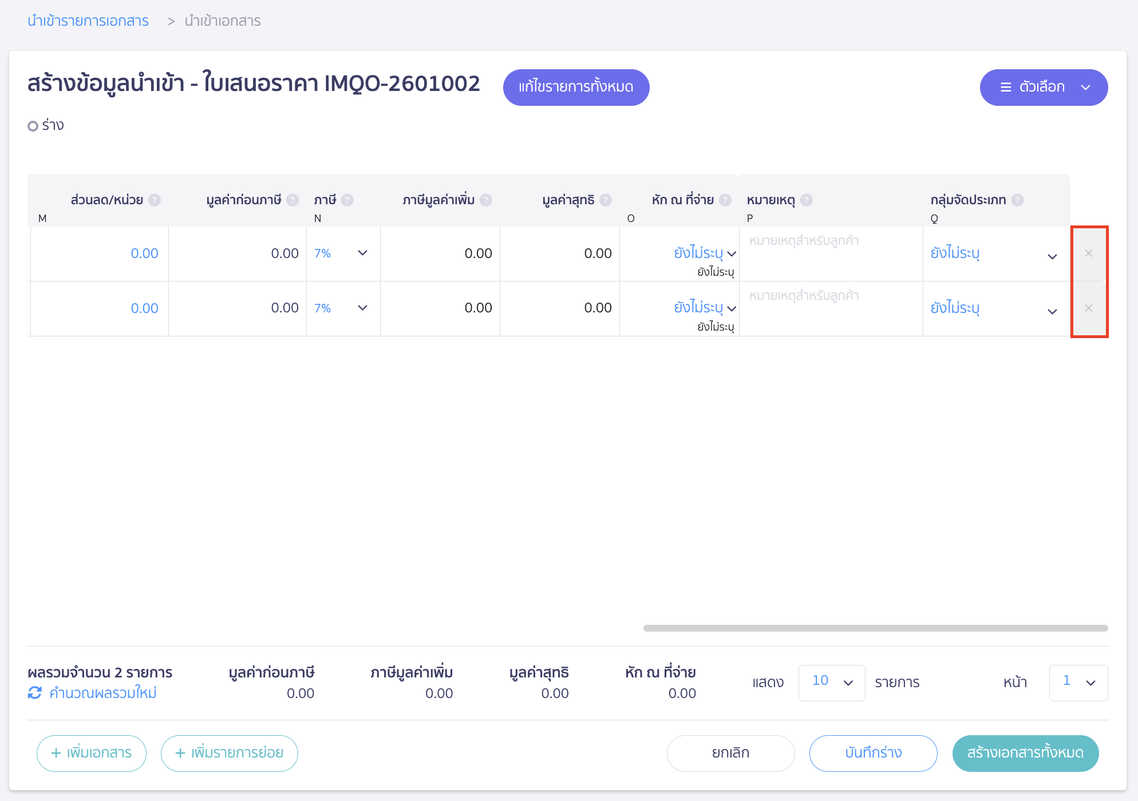Screen dimensions: 1138x801
Task: Click the help icon beside มูลค่าก่อนภาษี header
Action: (x=293, y=200)
